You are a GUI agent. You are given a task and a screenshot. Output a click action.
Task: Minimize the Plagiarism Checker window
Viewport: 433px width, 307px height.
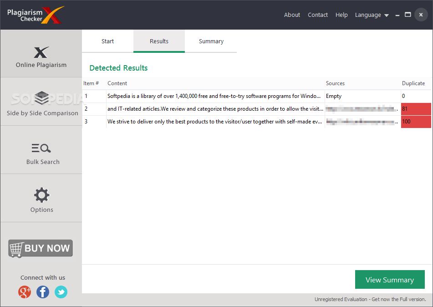tap(397, 15)
